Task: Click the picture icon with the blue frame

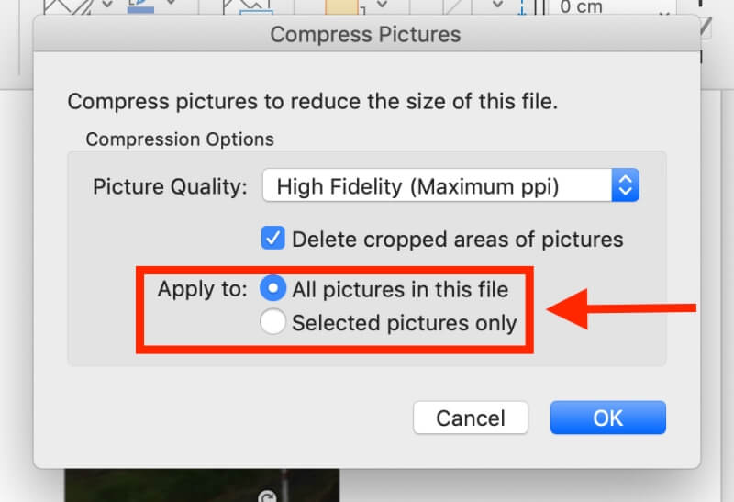Action: pos(248,6)
